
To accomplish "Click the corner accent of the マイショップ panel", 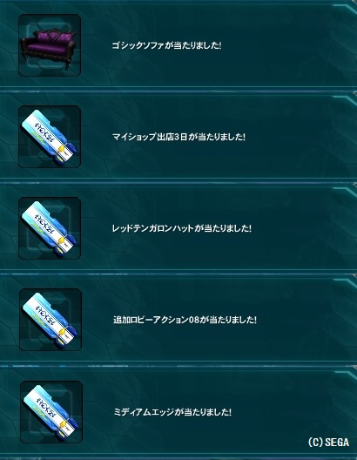I will pos(346,101).
